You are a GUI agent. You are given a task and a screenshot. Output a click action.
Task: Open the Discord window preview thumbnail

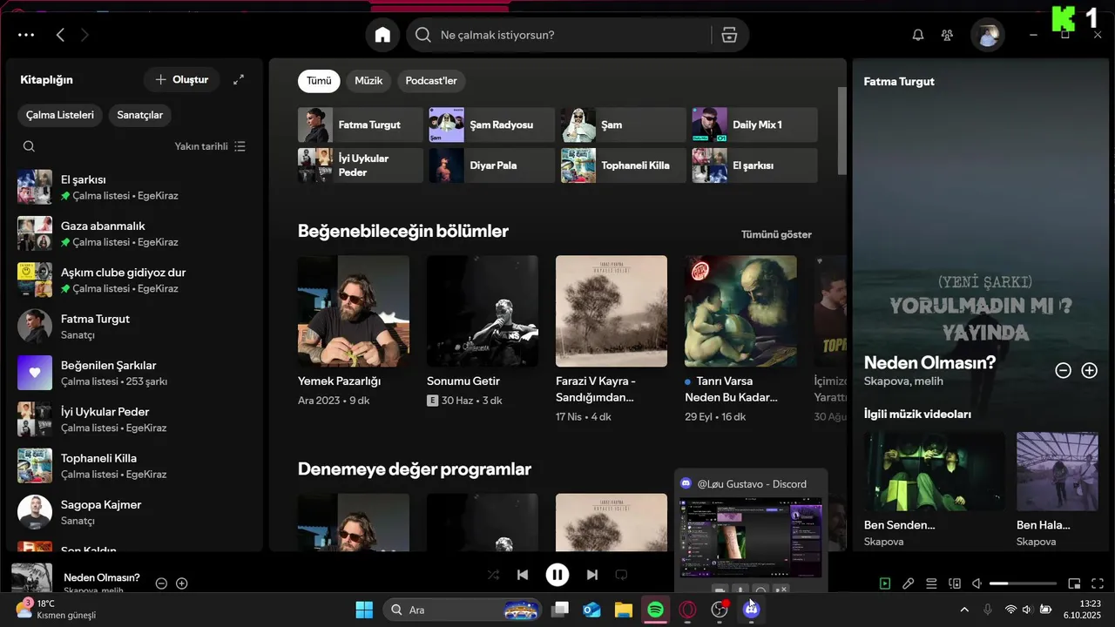[751, 538]
